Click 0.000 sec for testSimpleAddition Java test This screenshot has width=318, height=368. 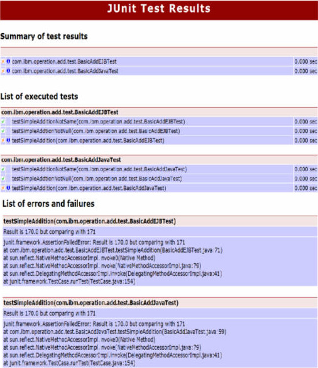point(306,188)
